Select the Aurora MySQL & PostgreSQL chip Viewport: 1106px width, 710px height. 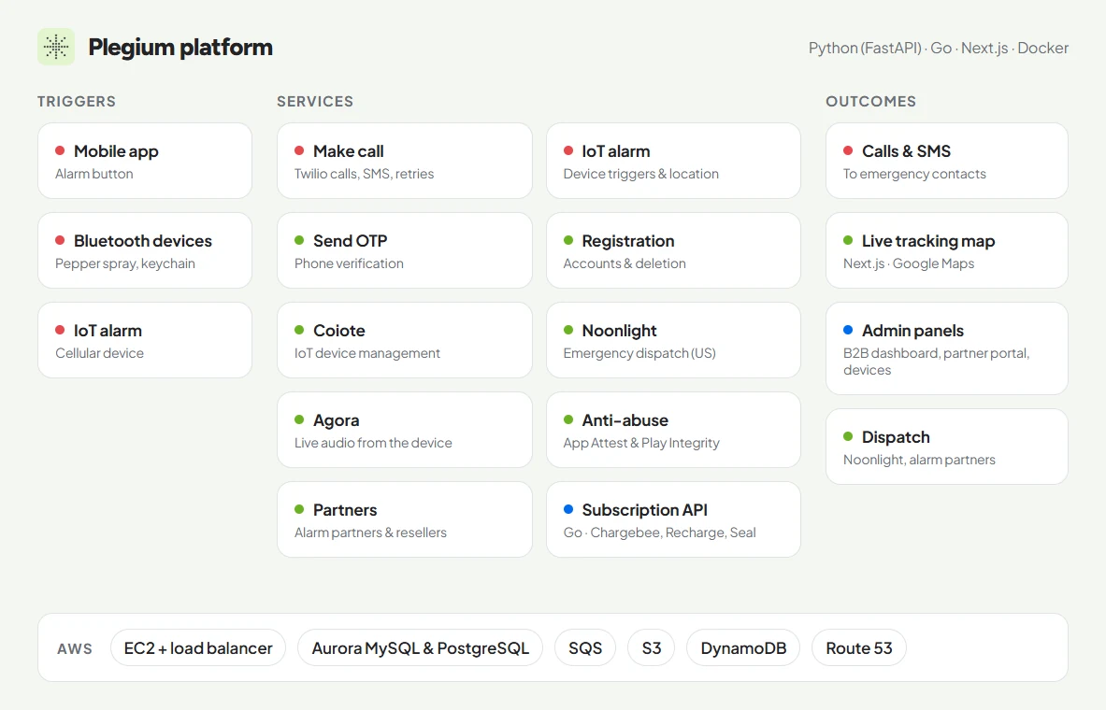pyautogui.click(x=421, y=648)
